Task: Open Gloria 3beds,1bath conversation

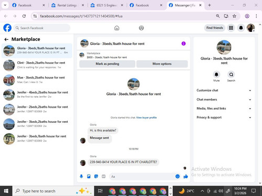Action: pos(37,51)
